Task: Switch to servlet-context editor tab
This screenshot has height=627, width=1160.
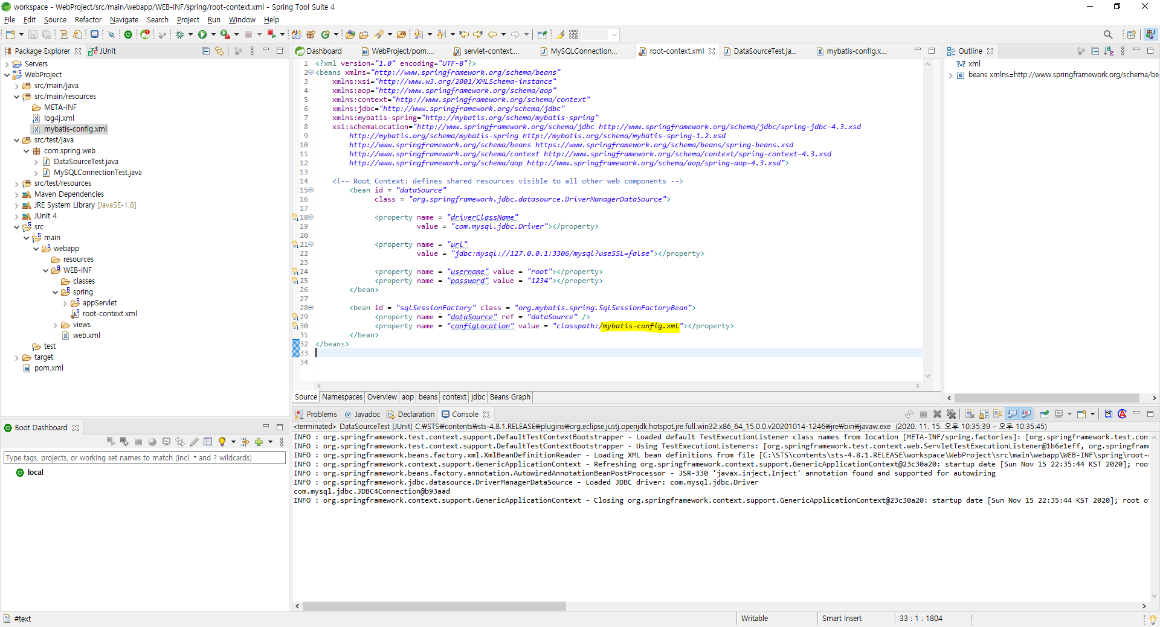Action: tap(491, 51)
